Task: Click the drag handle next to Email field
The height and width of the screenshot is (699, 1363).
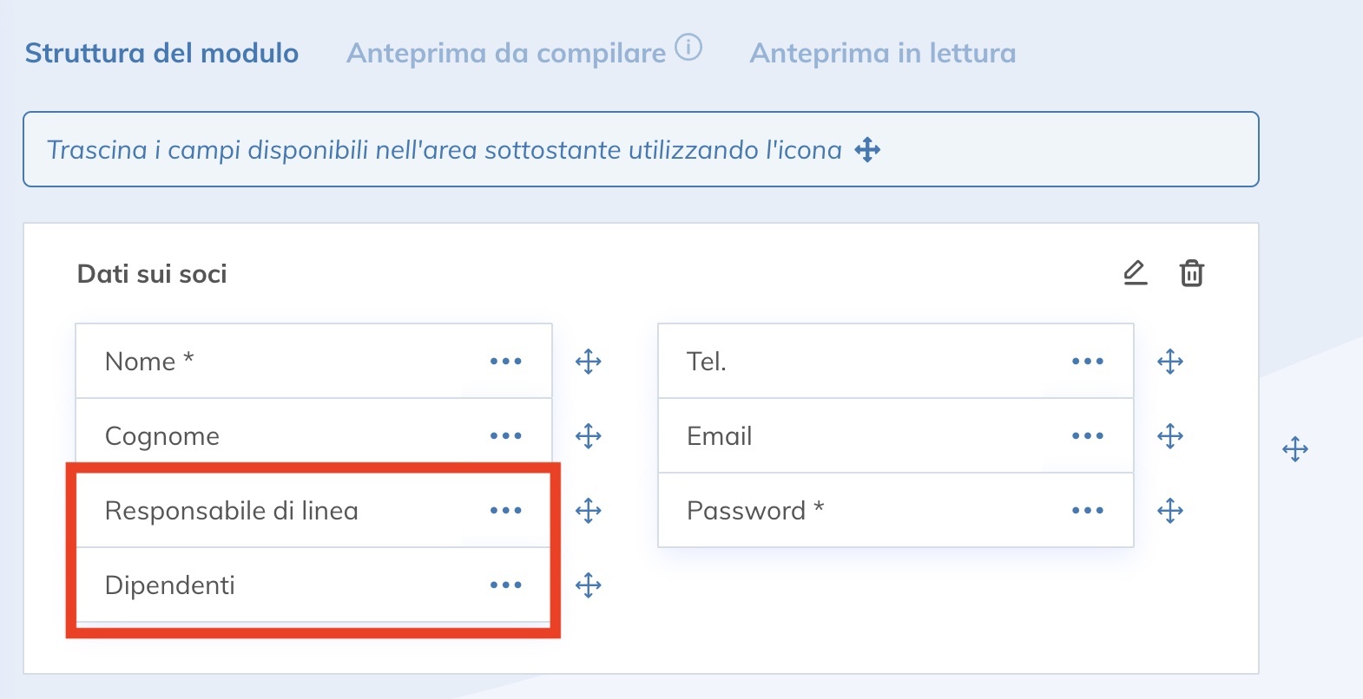Action: 1170,436
